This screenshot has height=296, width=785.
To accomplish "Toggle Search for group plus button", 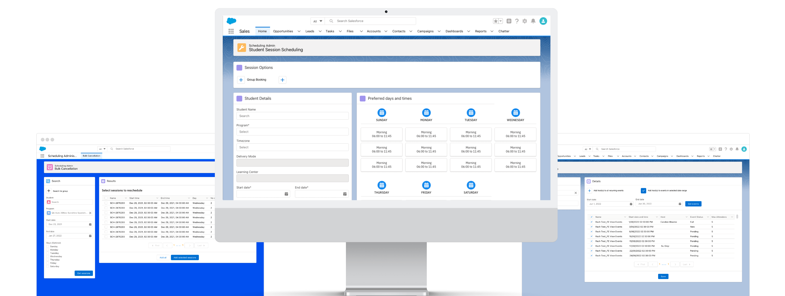I will pos(49,191).
